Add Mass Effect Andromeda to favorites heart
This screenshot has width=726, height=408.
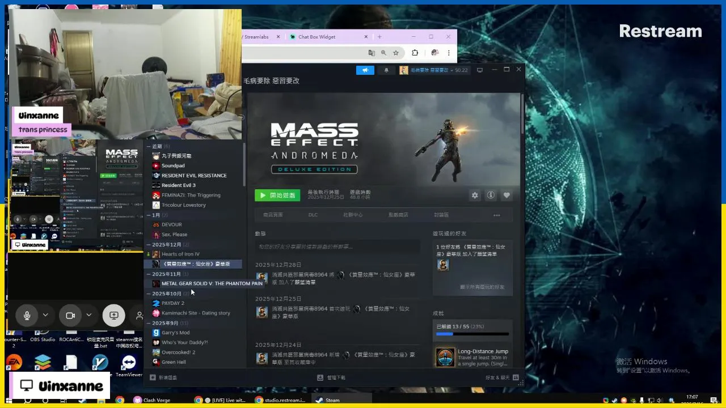pos(506,195)
